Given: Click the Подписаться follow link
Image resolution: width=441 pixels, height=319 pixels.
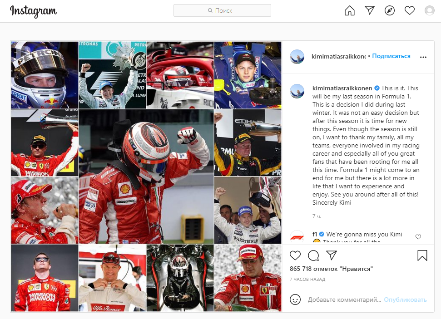Looking at the screenshot, I should pyautogui.click(x=391, y=56).
